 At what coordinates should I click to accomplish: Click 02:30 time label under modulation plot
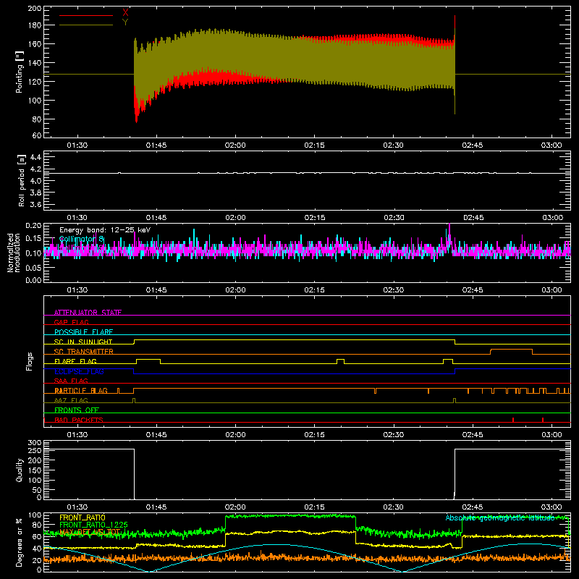[x=394, y=290]
